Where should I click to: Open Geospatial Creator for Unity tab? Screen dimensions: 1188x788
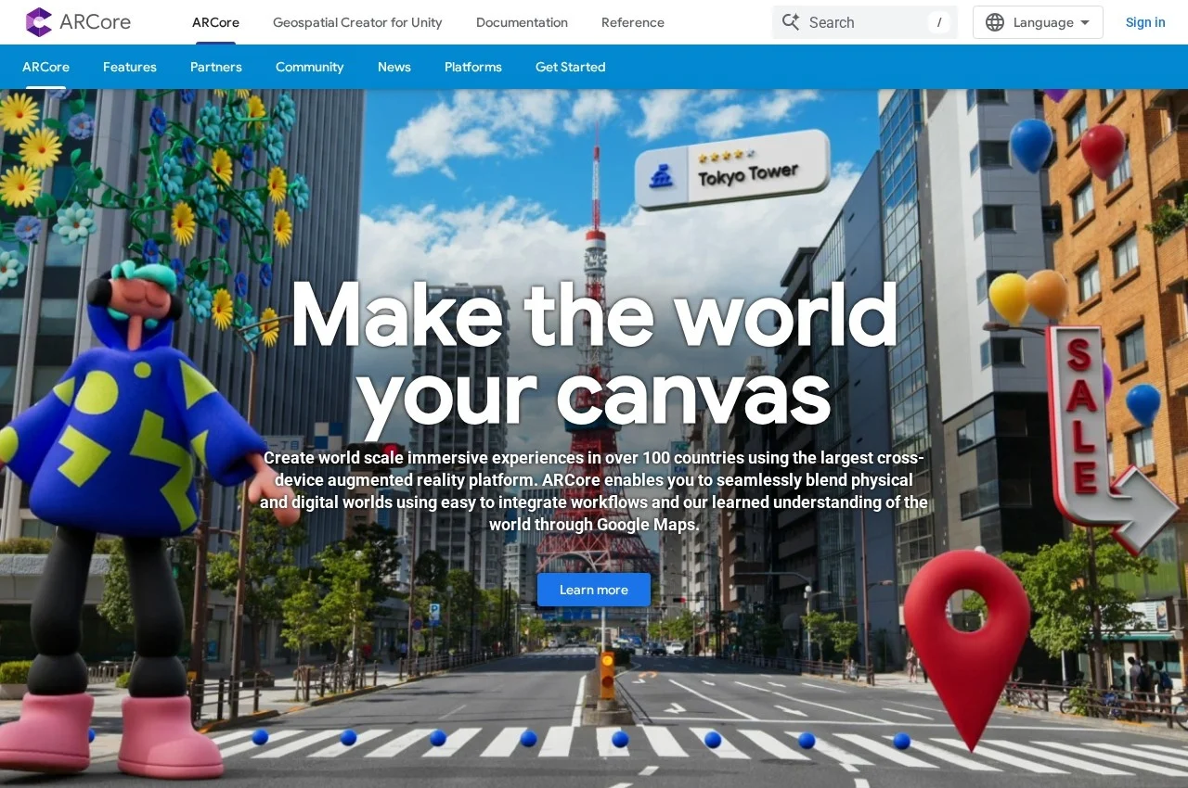click(357, 22)
